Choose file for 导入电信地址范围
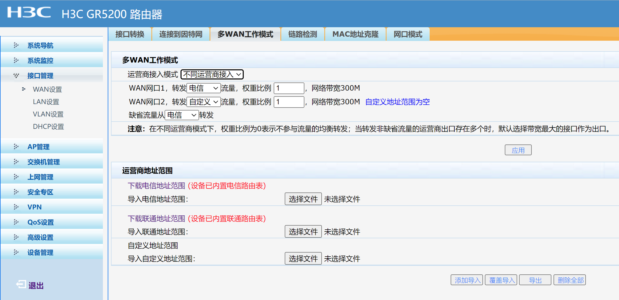Image resolution: width=619 pixels, height=300 pixels. pos(303,199)
